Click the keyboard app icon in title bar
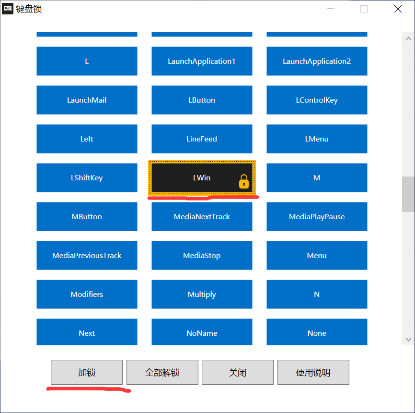 click(x=8, y=9)
